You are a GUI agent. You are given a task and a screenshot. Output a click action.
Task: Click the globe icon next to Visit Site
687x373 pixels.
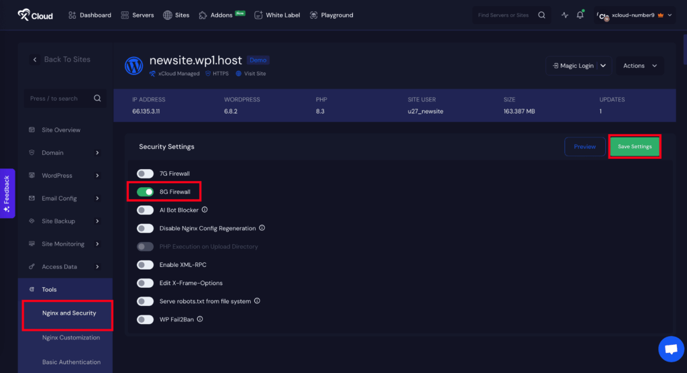tap(238, 74)
